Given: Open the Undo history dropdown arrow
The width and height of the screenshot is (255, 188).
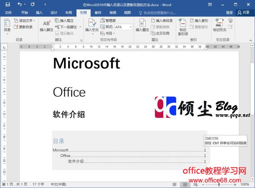Looking at the screenshot, I should pos(25,4).
